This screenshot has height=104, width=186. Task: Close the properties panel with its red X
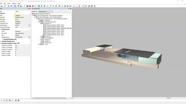[30, 9]
